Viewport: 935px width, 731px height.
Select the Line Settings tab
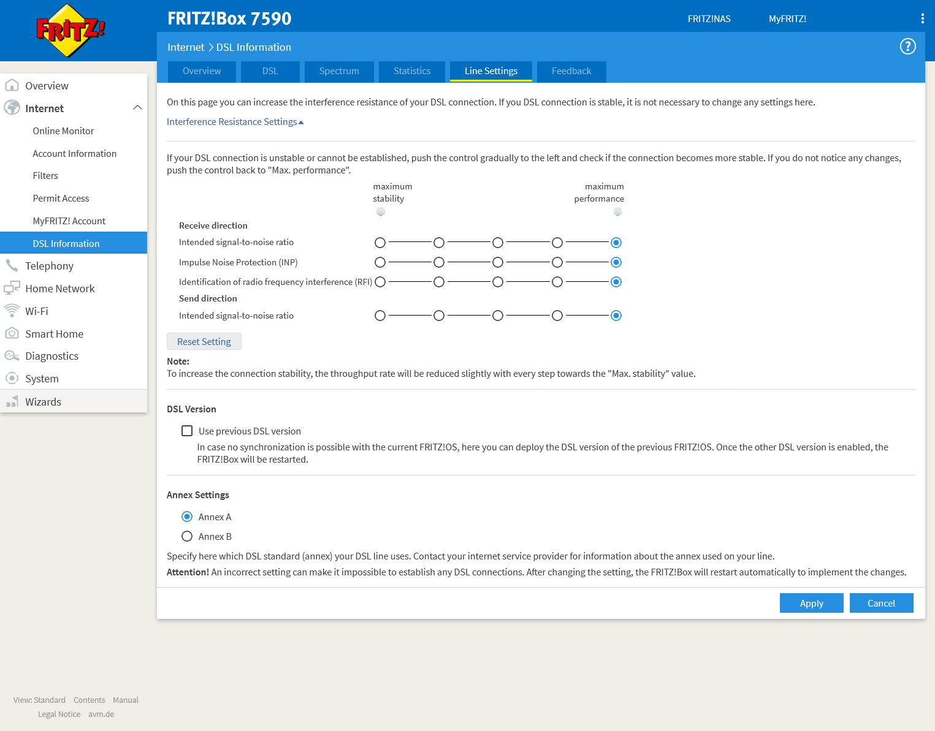[491, 71]
